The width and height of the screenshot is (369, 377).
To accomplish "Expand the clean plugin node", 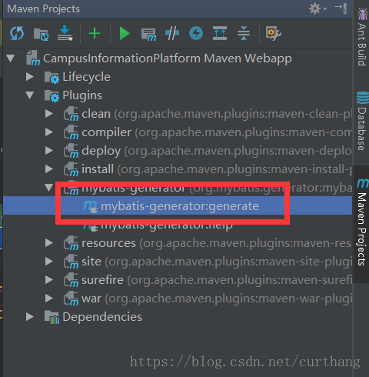I will (x=48, y=114).
